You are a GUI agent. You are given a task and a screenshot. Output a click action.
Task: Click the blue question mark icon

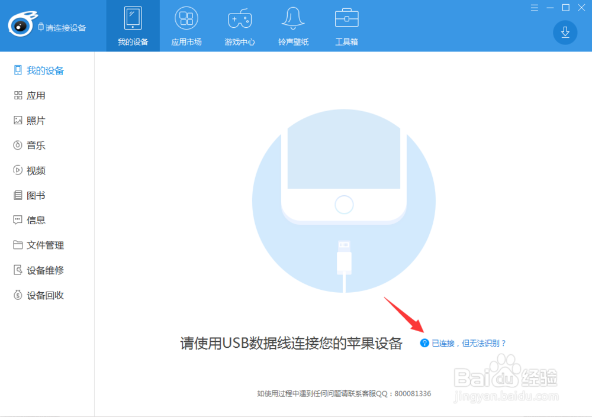[x=424, y=342]
